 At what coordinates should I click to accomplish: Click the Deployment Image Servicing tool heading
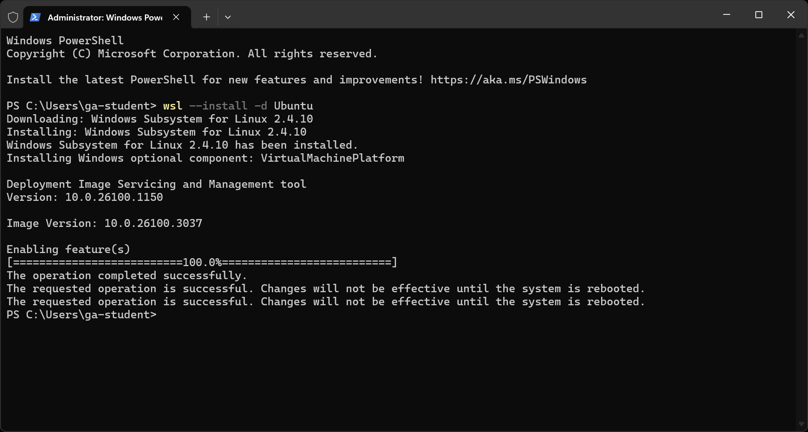pyautogui.click(x=156, y=184)
